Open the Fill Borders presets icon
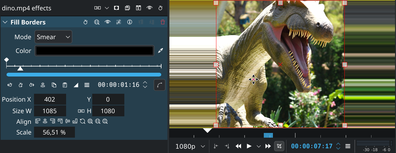Image resolution: width=396 pixels, height=153 pixels. 119,22
